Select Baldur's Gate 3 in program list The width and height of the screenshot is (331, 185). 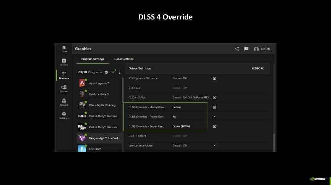pos(99,94)
